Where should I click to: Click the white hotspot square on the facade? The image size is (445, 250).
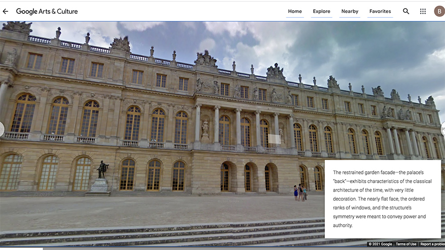click(274, 139)
